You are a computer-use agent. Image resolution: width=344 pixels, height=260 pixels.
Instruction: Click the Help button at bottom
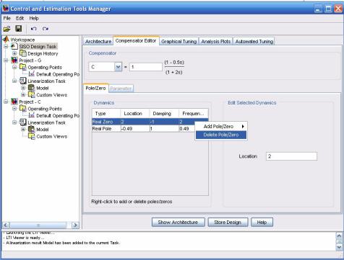click(262, 223)
